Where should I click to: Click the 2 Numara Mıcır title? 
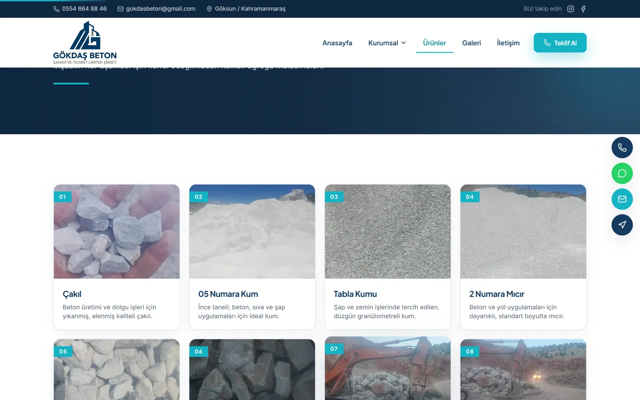tap(497, 294)
